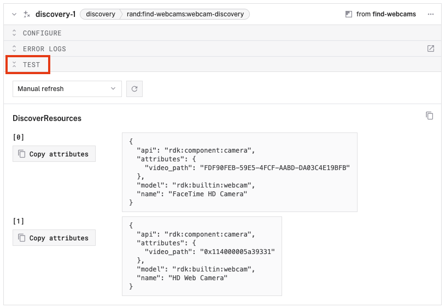Click the FaceTime HD Camera JSON block
Screen dimensions: 445x308
(x=239, y=172)
